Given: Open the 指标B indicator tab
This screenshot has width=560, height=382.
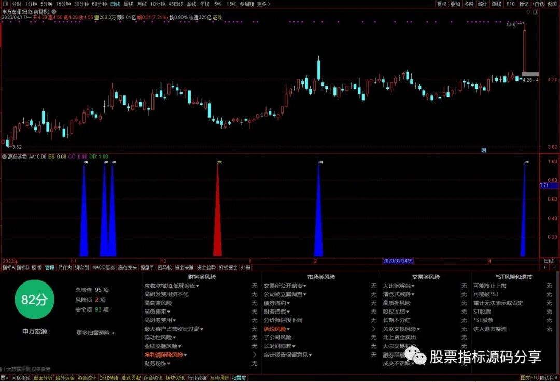Looking at the screenshot, I should [x=23, y=267].
